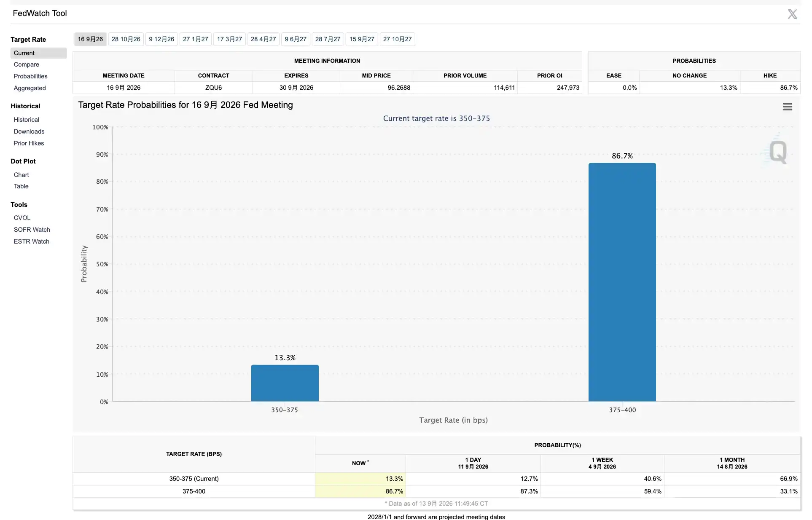Open the Downloads section
This screenshot has height=520, width=812.
(x=29, y=131)
